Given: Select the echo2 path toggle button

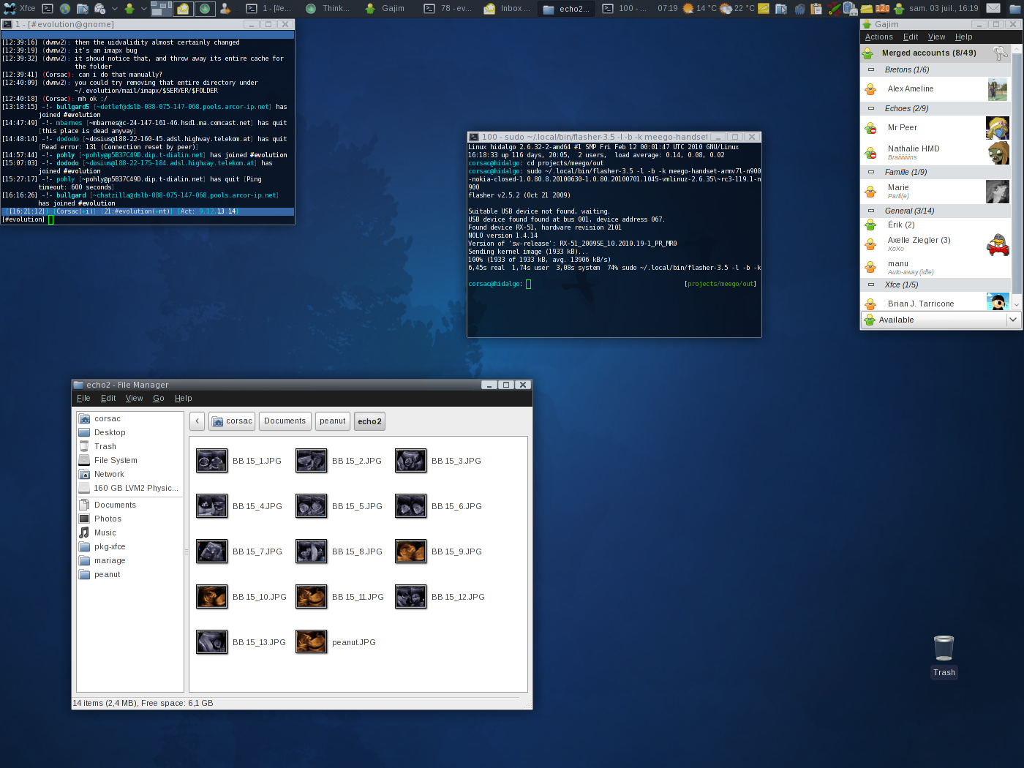Looking at the screenshot, I should (x=369, y=421).
